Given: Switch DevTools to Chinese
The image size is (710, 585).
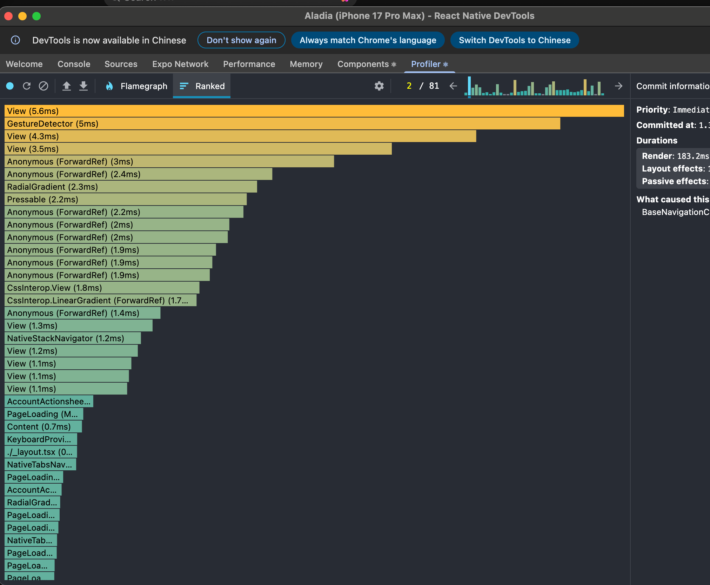Looking at the screenshot, I should tap(515, 40).
